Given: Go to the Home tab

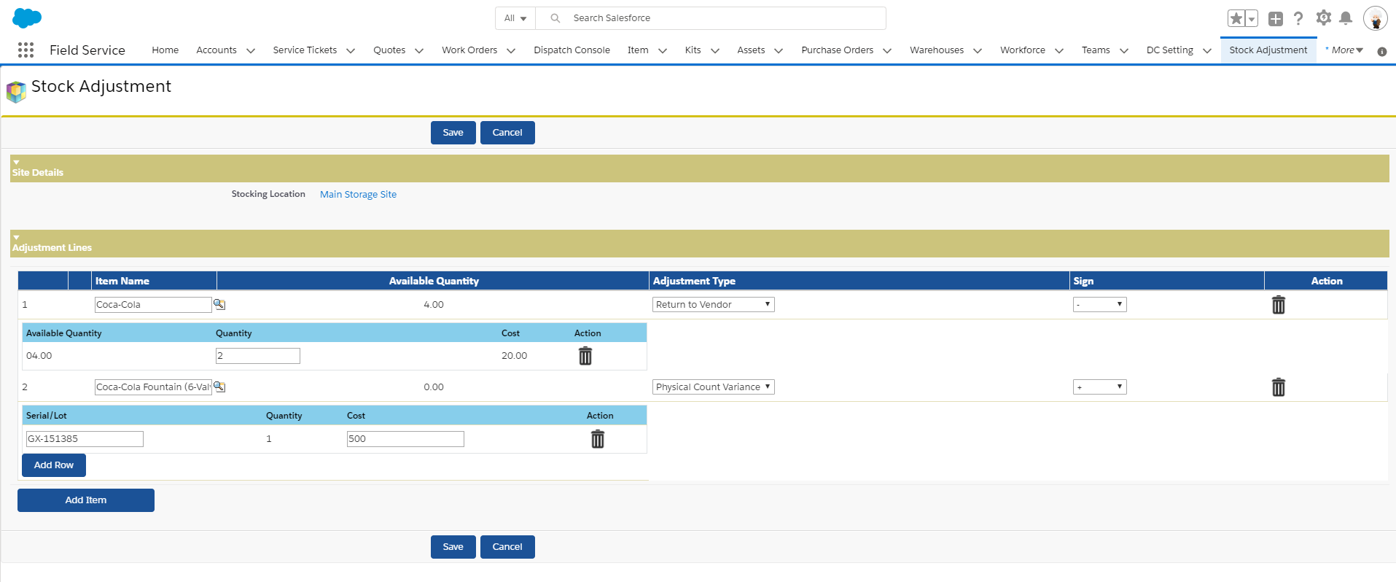Looking at the screenshot, I should point(165,50).
